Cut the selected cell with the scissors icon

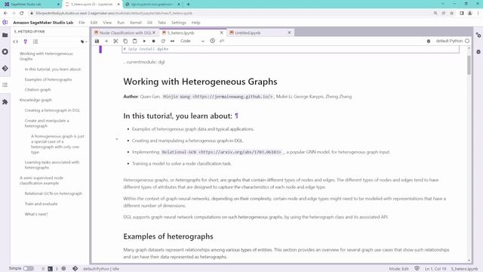(x=115, y=41)
